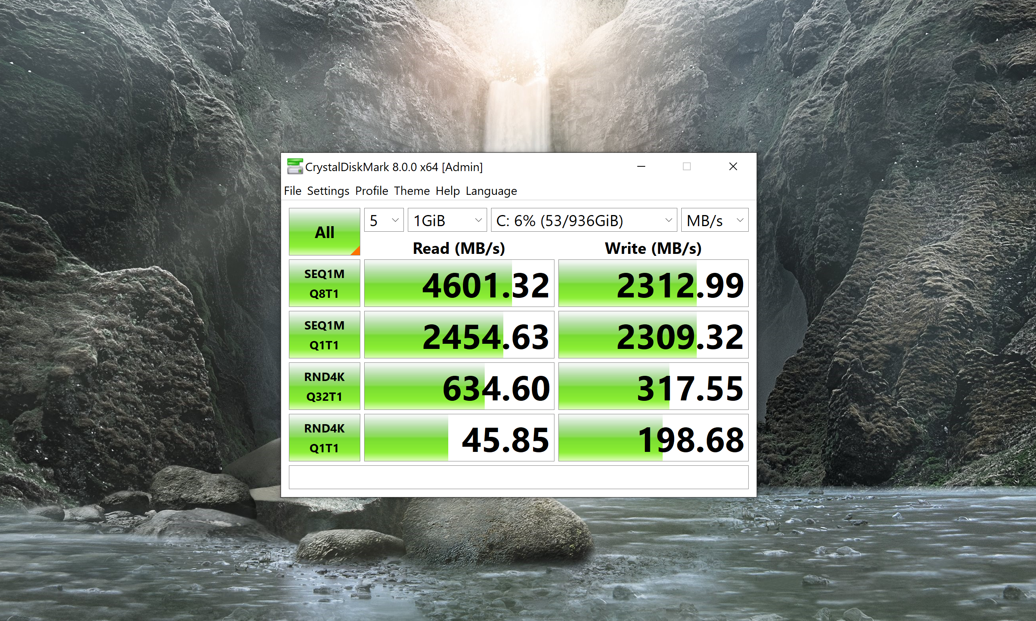Open the Profile menu
The height and width of the screenshot is (621, 1036).
pos(371,191)
